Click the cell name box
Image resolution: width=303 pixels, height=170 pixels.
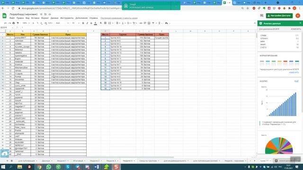coord(7,27)
